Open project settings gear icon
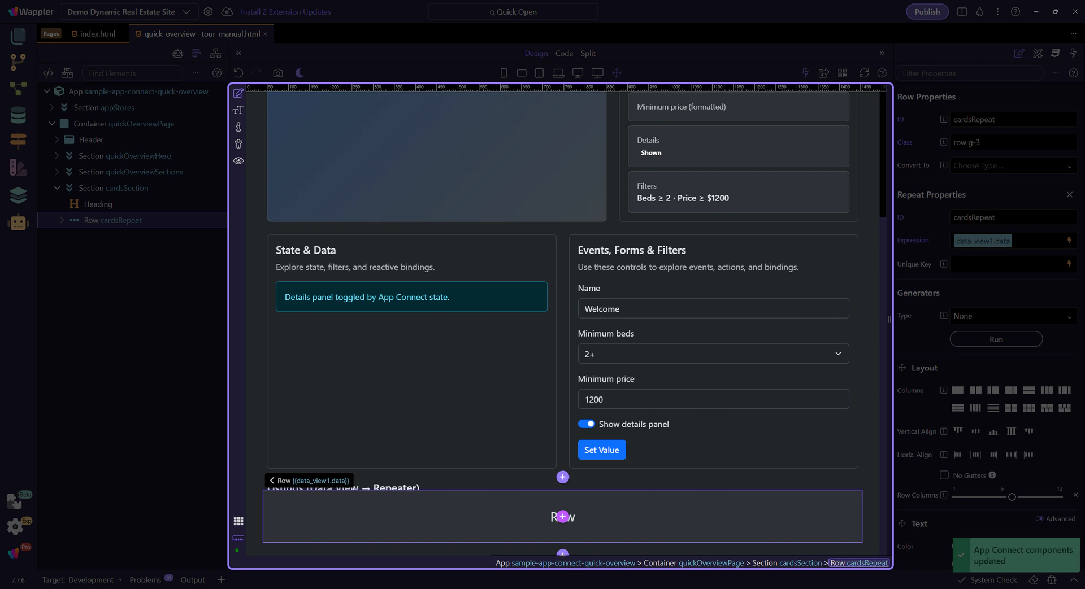The image size is (1085, 589). tap(208, 12)
